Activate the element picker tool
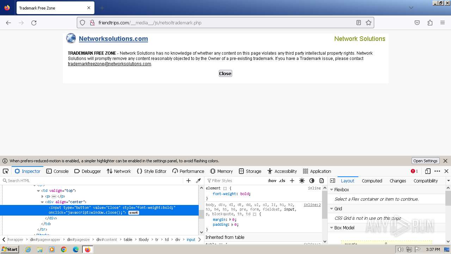The image size is (451, 254). [6, 171]
